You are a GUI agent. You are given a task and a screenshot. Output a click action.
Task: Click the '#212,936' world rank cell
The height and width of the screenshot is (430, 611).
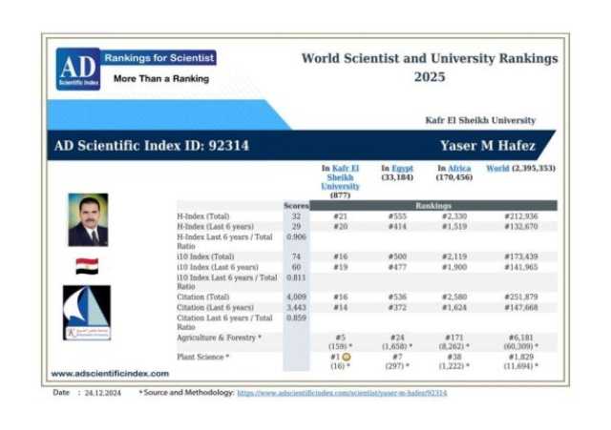tap(521, 216)
